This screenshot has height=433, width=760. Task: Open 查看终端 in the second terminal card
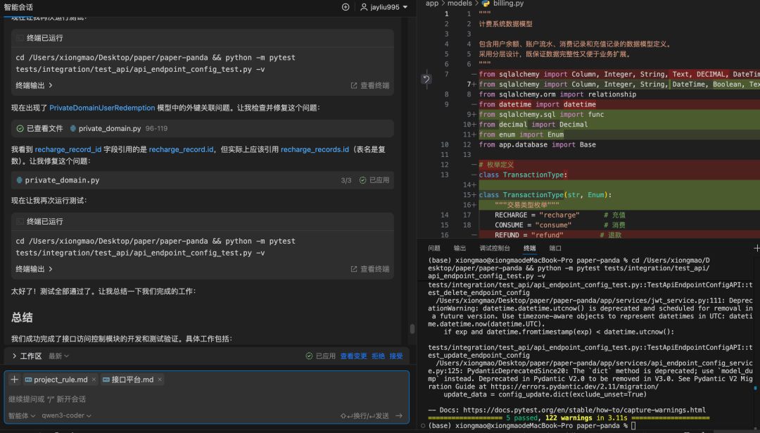(370, 269)
